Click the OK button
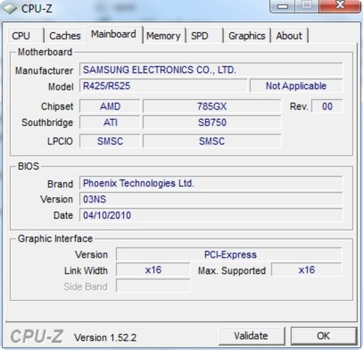 point(323,336)
